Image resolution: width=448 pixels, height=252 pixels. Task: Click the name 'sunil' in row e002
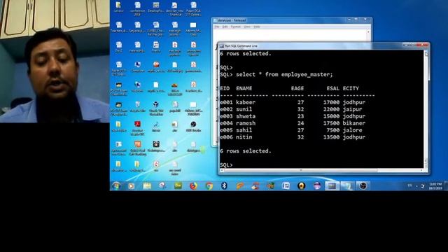point(244,109)
